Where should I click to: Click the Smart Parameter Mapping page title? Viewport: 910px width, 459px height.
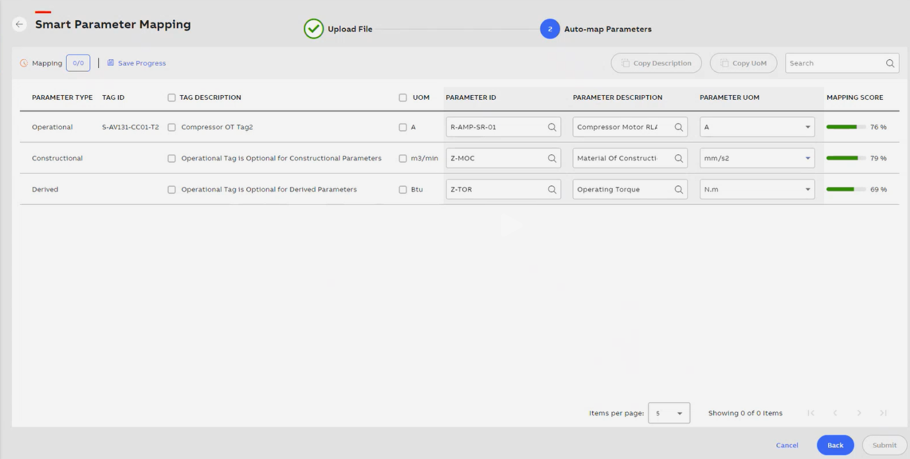(113, 24)
